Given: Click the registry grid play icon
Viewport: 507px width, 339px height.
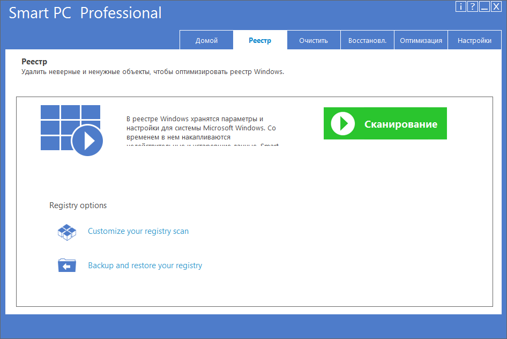Looking at the screenshot, I should click(x=71, y=130).
